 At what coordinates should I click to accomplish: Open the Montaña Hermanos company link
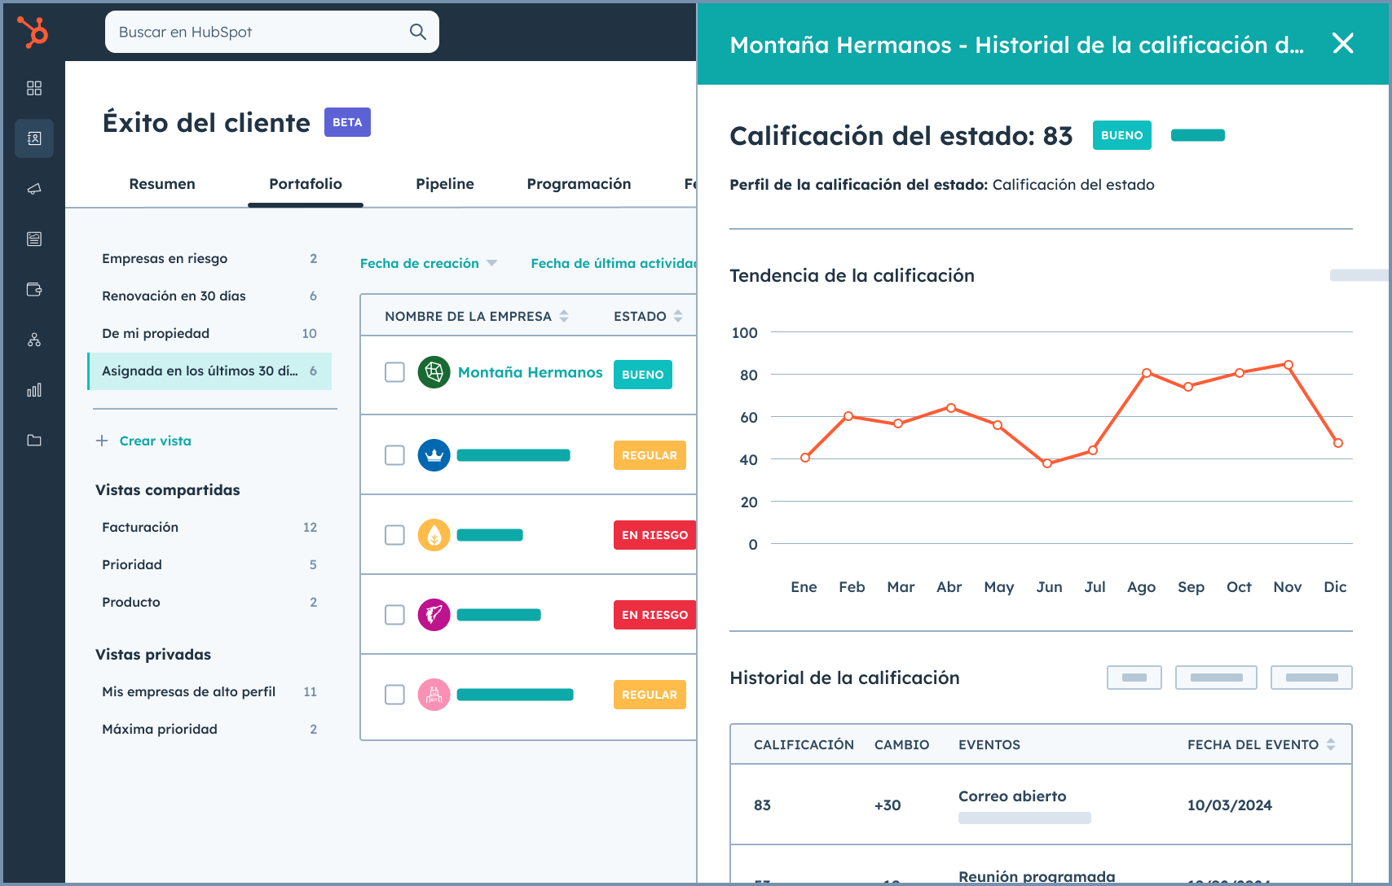tap(530, 372)
